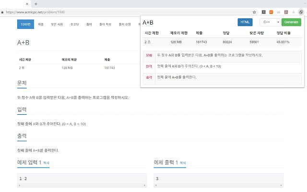
Task: Open the C++ language dropdown
Action: pos(270,22)
